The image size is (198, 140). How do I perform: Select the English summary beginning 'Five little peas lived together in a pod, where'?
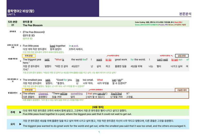coord(77,114)
